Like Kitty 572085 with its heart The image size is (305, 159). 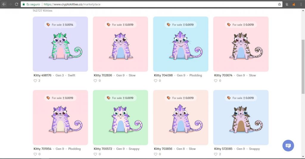[216, 154]
